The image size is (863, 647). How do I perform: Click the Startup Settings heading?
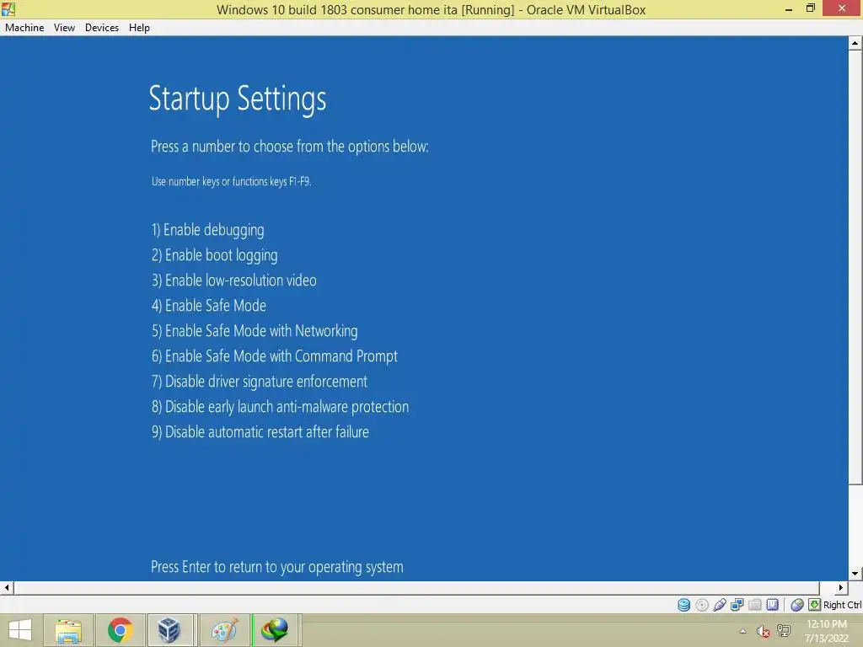[x=237, y=99]
